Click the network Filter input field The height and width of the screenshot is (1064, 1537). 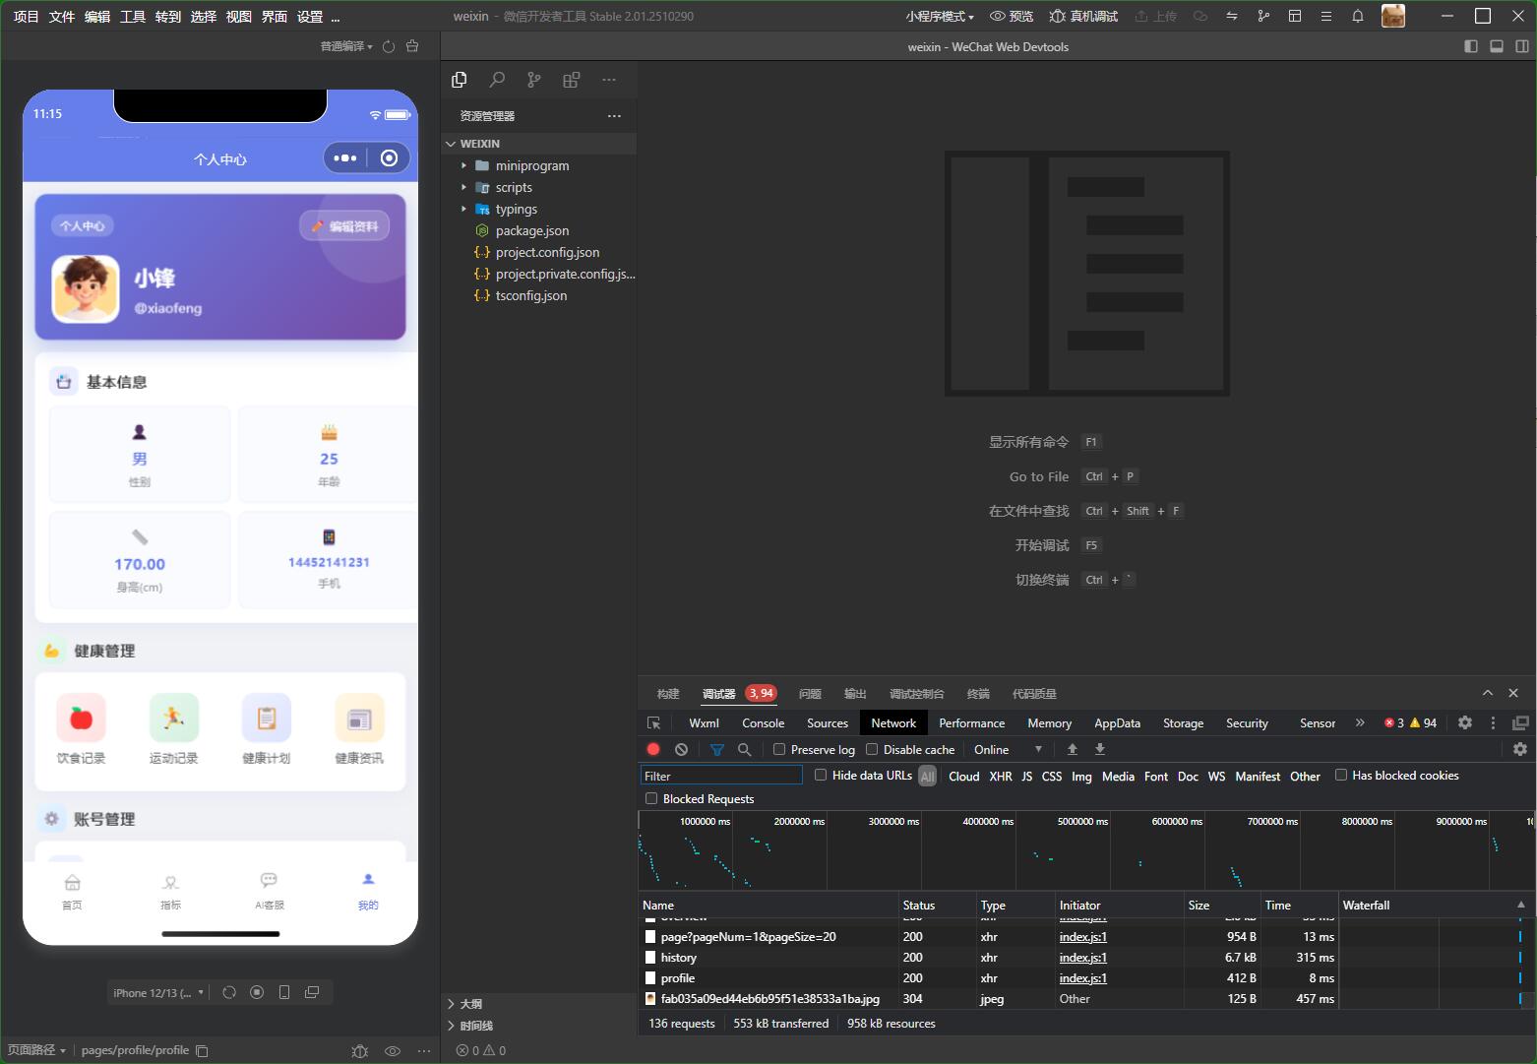[x=721, y=776]
